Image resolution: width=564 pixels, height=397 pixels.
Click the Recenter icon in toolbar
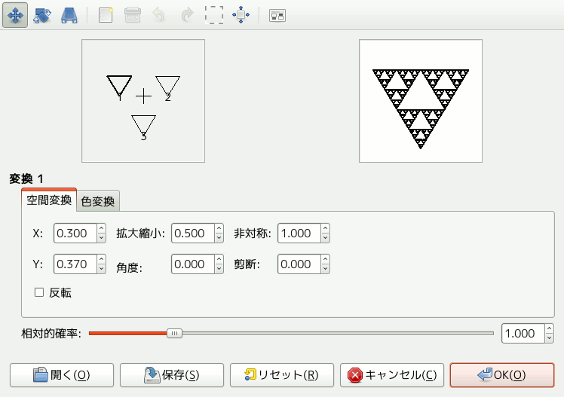click(242, 15)
